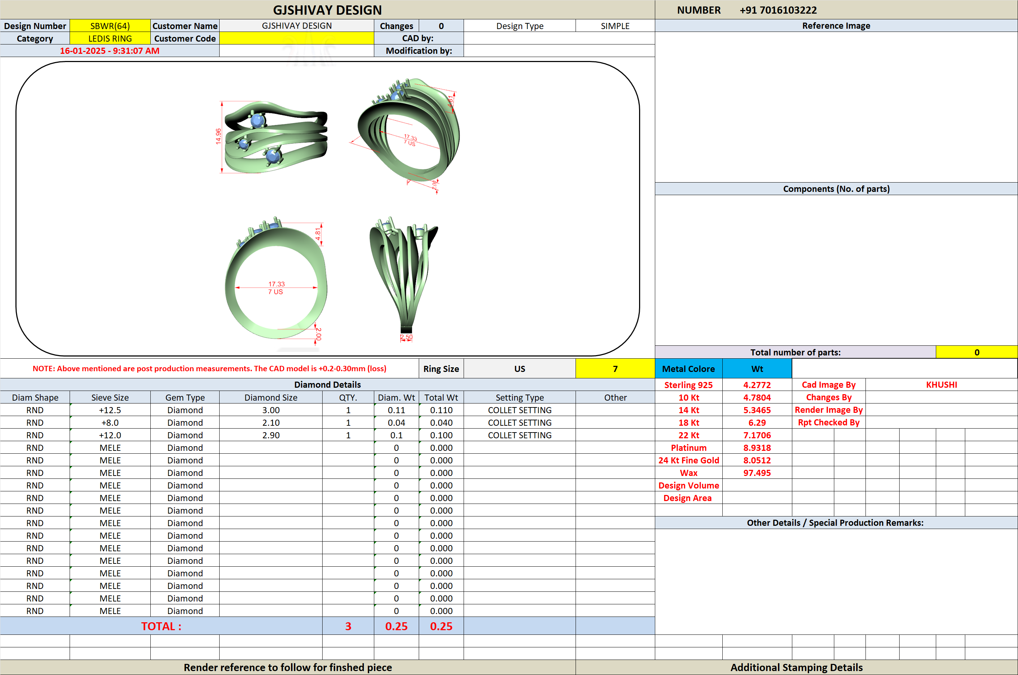Click the Render reference to follow footer text
This screenshot has height=675, width=1018.
pos(288,667)
